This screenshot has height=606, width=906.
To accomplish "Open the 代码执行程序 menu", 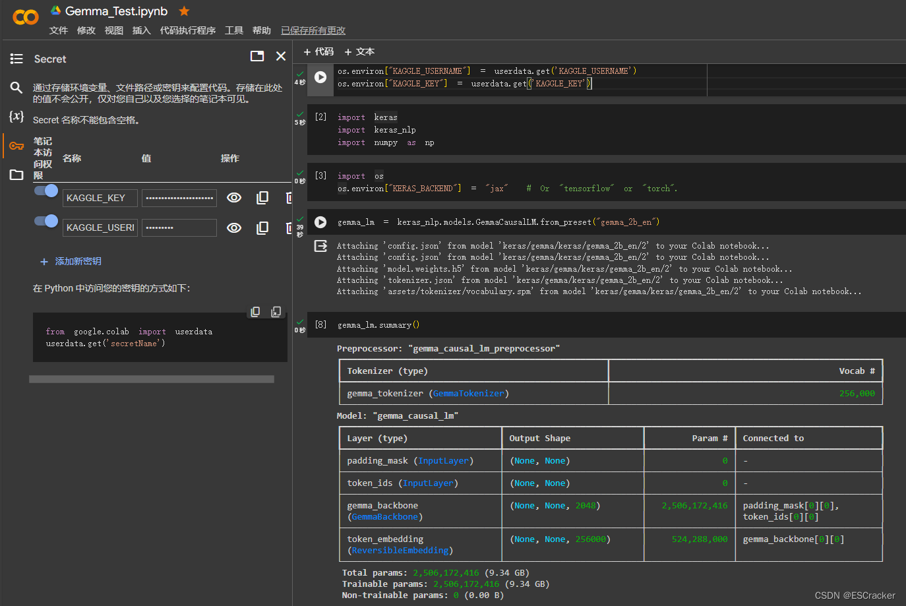I will [x=188, y=30].
